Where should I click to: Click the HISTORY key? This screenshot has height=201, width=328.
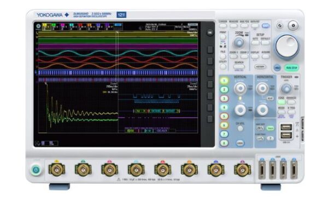coord(260,67)
